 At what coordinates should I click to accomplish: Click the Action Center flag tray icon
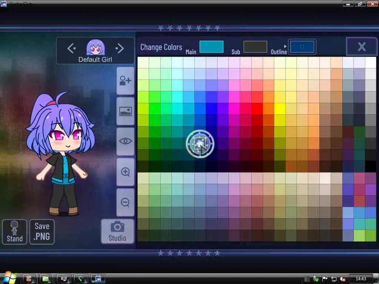tap(325, 279)
